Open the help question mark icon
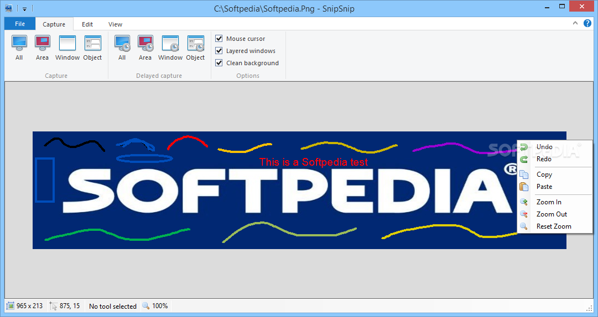 pyautogui.click(x=587, y=23)
